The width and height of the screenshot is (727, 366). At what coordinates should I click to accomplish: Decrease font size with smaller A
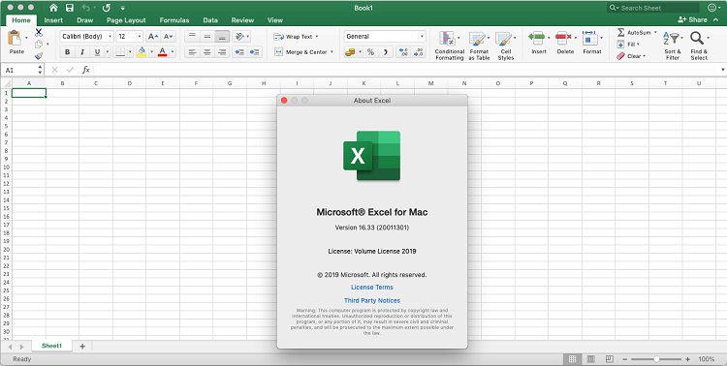click(x=168, y=37)
